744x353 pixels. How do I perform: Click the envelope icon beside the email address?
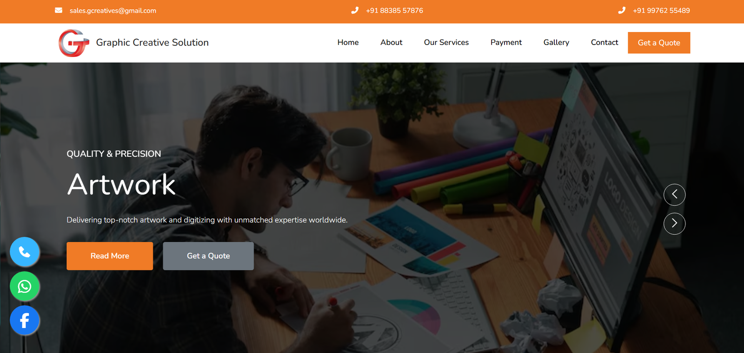(59, 10)
